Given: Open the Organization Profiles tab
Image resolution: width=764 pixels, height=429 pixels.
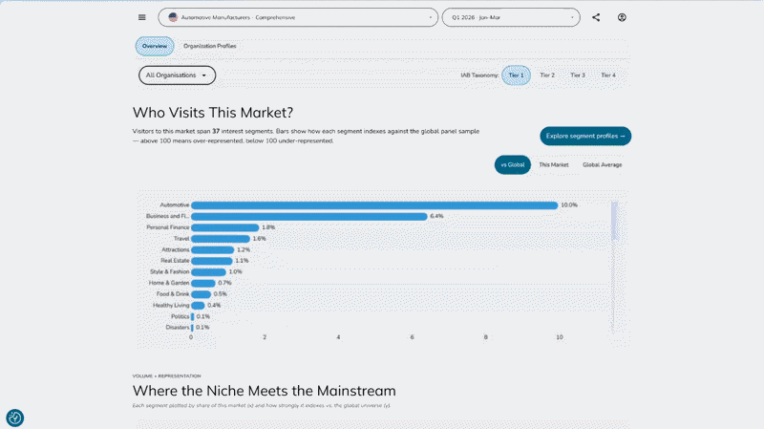Looking at the screenshot, I should coord(209,46).
